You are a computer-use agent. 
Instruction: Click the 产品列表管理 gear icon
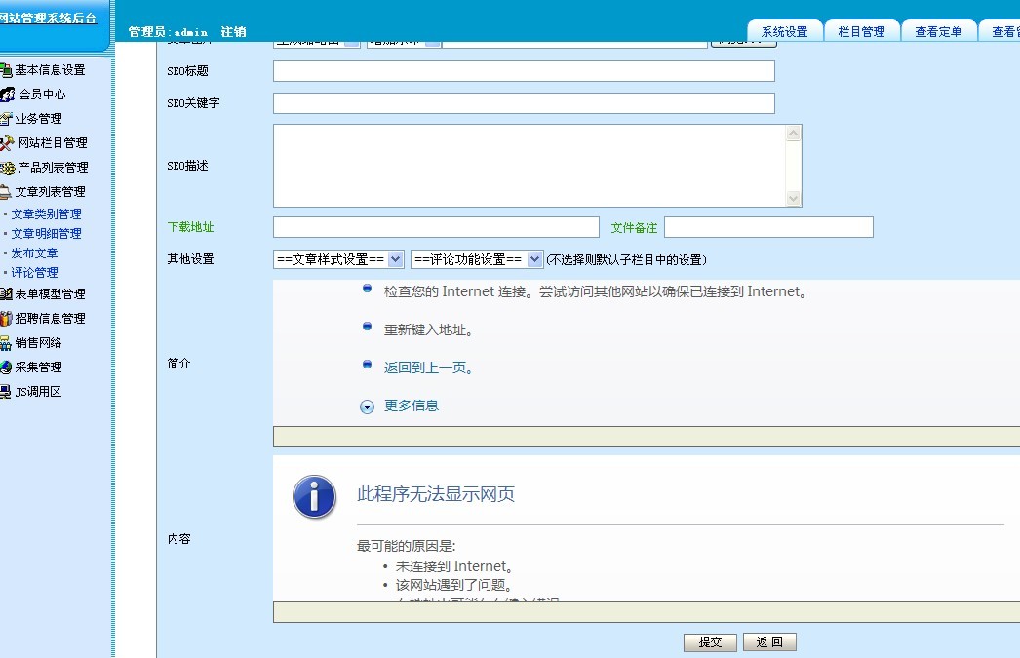pos(7,168)
